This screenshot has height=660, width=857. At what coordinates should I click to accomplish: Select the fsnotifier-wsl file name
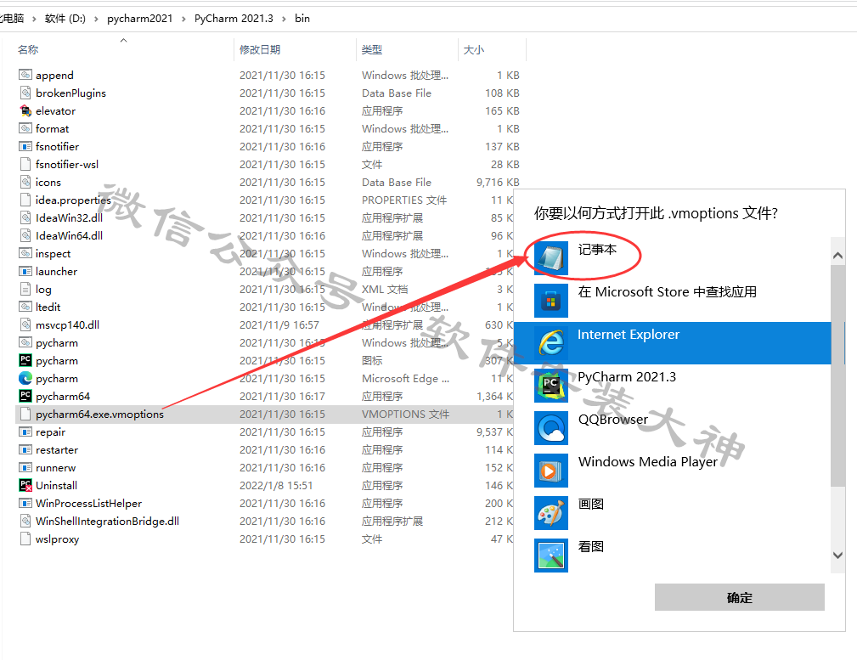(67, 165)
